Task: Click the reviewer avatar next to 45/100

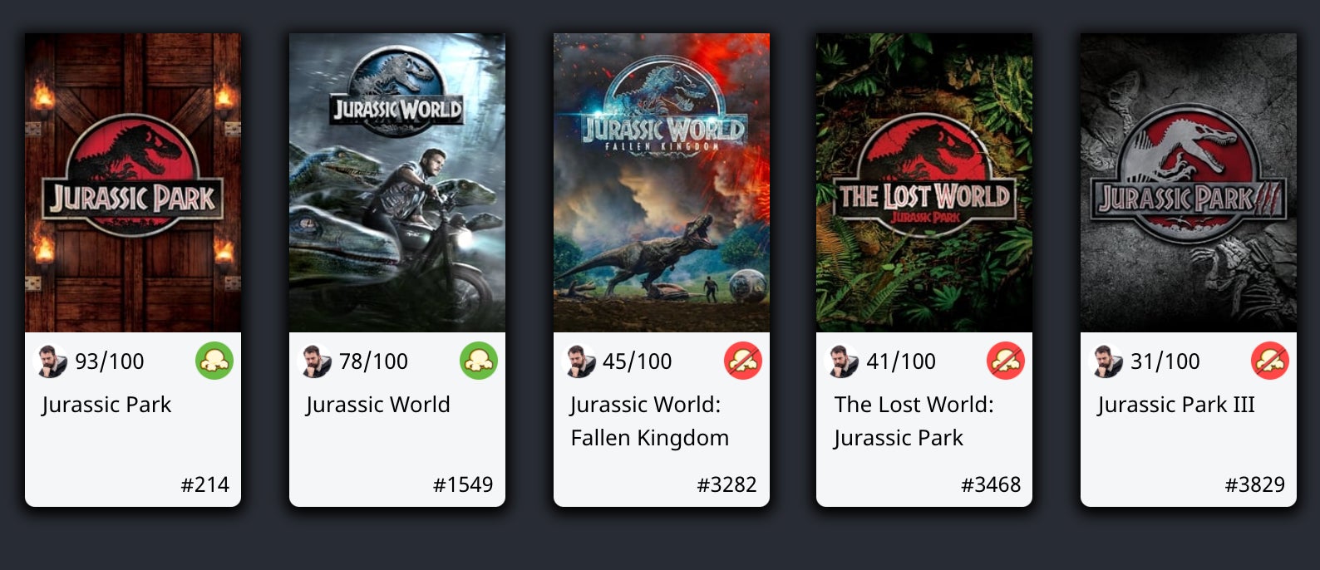Action: pyautogui.click(x=579, y=361)
